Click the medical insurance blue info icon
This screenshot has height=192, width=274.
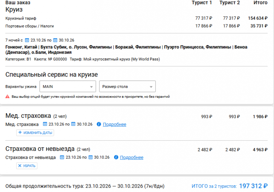[99, 124]
